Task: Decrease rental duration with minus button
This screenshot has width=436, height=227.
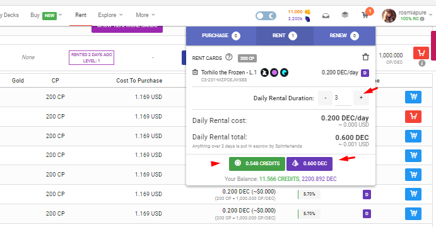Action: (x=326, y=98)
